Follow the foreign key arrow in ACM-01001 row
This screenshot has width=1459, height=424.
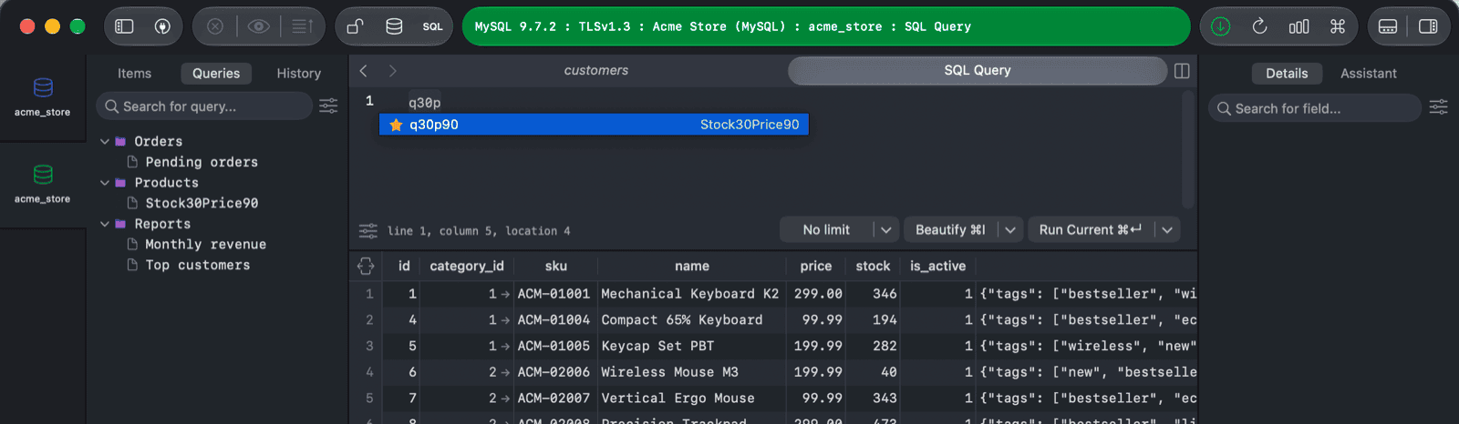(506, 294)
